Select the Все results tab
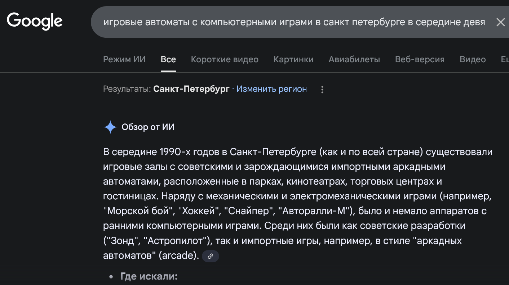This screenshot has width=509, height=285. (x=168, y=59)
